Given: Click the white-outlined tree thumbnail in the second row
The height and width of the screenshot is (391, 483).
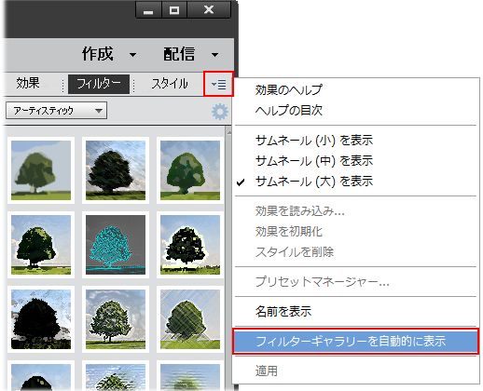Looking at the screenshot, I should tap(190, 245).
